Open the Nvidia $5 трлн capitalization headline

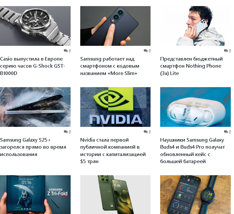point(113,151)
